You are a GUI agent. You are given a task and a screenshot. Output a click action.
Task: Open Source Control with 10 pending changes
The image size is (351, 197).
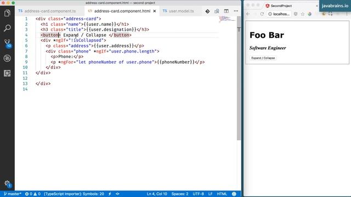[x=7, y=43]
